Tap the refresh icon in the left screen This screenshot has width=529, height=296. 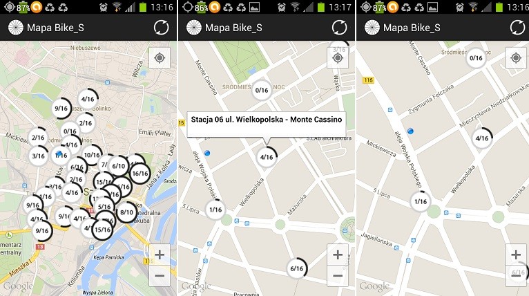point(162,28)
